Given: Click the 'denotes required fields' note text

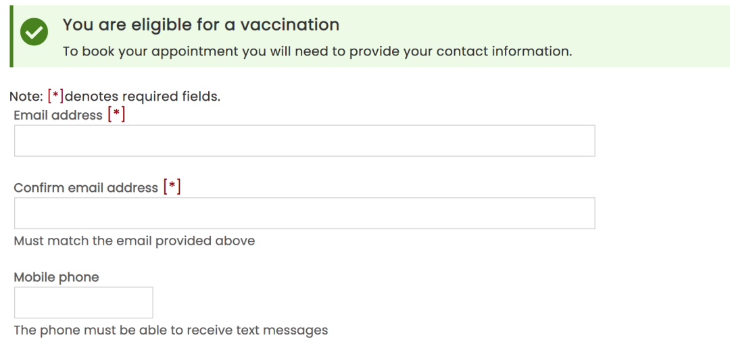Looking at the screenshot, I should pos(142,97).
